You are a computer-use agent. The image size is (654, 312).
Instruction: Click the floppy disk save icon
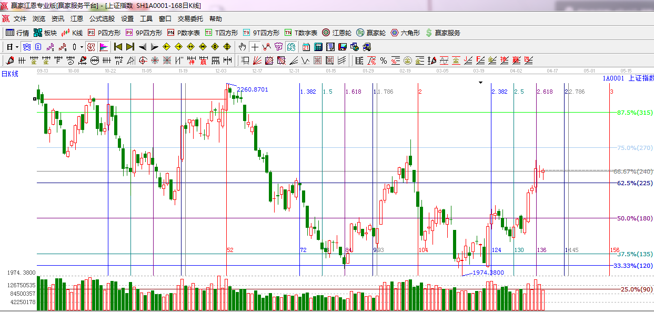(343, 47)
